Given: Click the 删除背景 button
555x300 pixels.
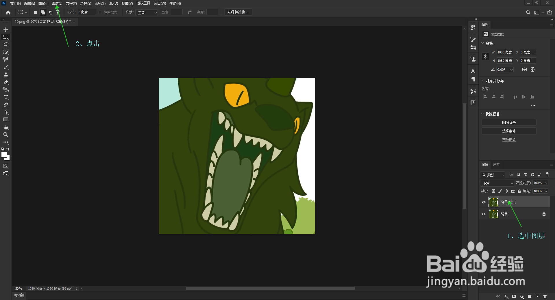Looking at the screenshot, I should pyautogui.click(x=509, y=122).
